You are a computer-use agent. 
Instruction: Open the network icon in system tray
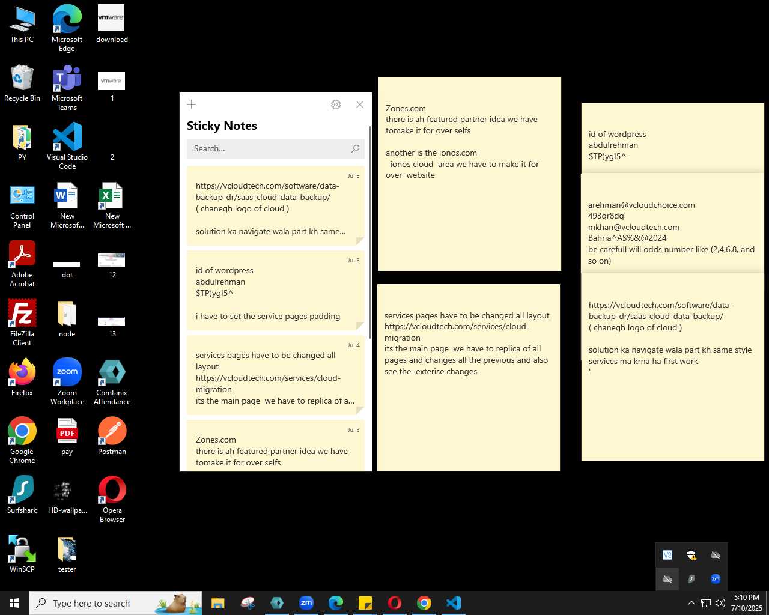pos(706,603)
